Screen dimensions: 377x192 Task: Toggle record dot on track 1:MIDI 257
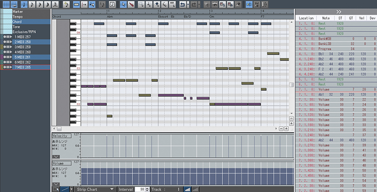click(4, 36)
